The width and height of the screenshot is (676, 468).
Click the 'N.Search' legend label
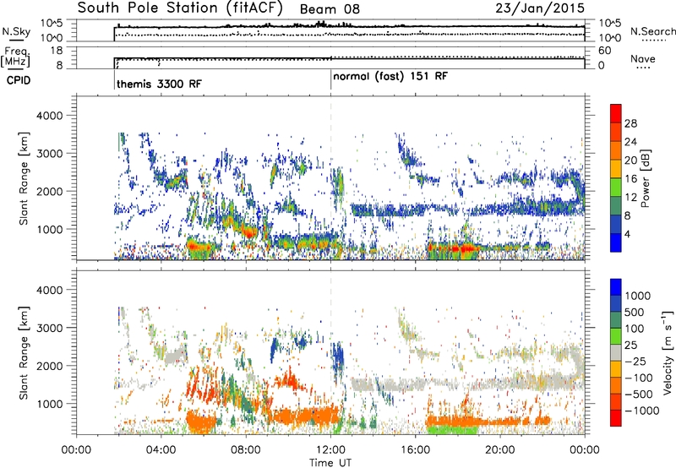click(x=652, y=31)
